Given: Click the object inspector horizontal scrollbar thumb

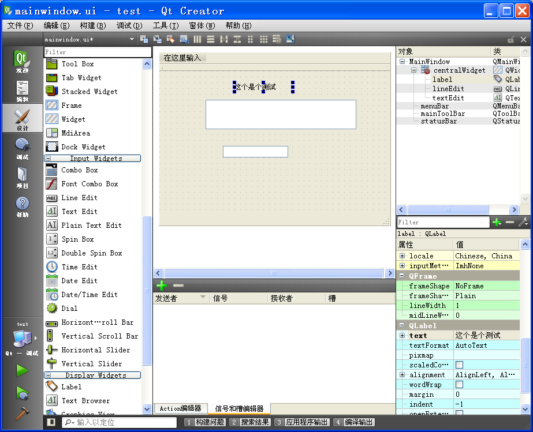Looking at the screenshot, I should (x=448, y=209).
